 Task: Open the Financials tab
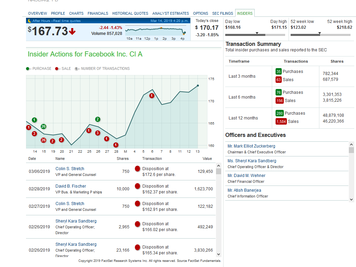pyautogui.click(x=98, y=13)
